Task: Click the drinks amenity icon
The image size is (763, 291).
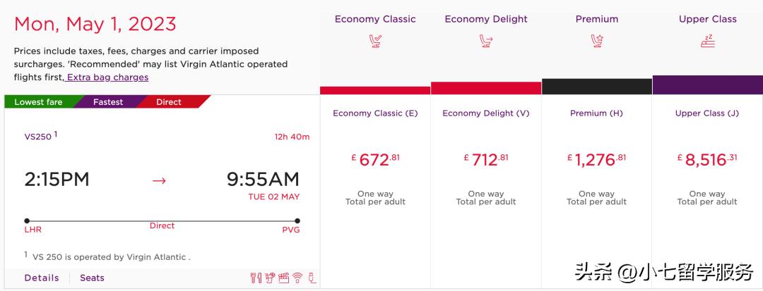Action: 269,278
